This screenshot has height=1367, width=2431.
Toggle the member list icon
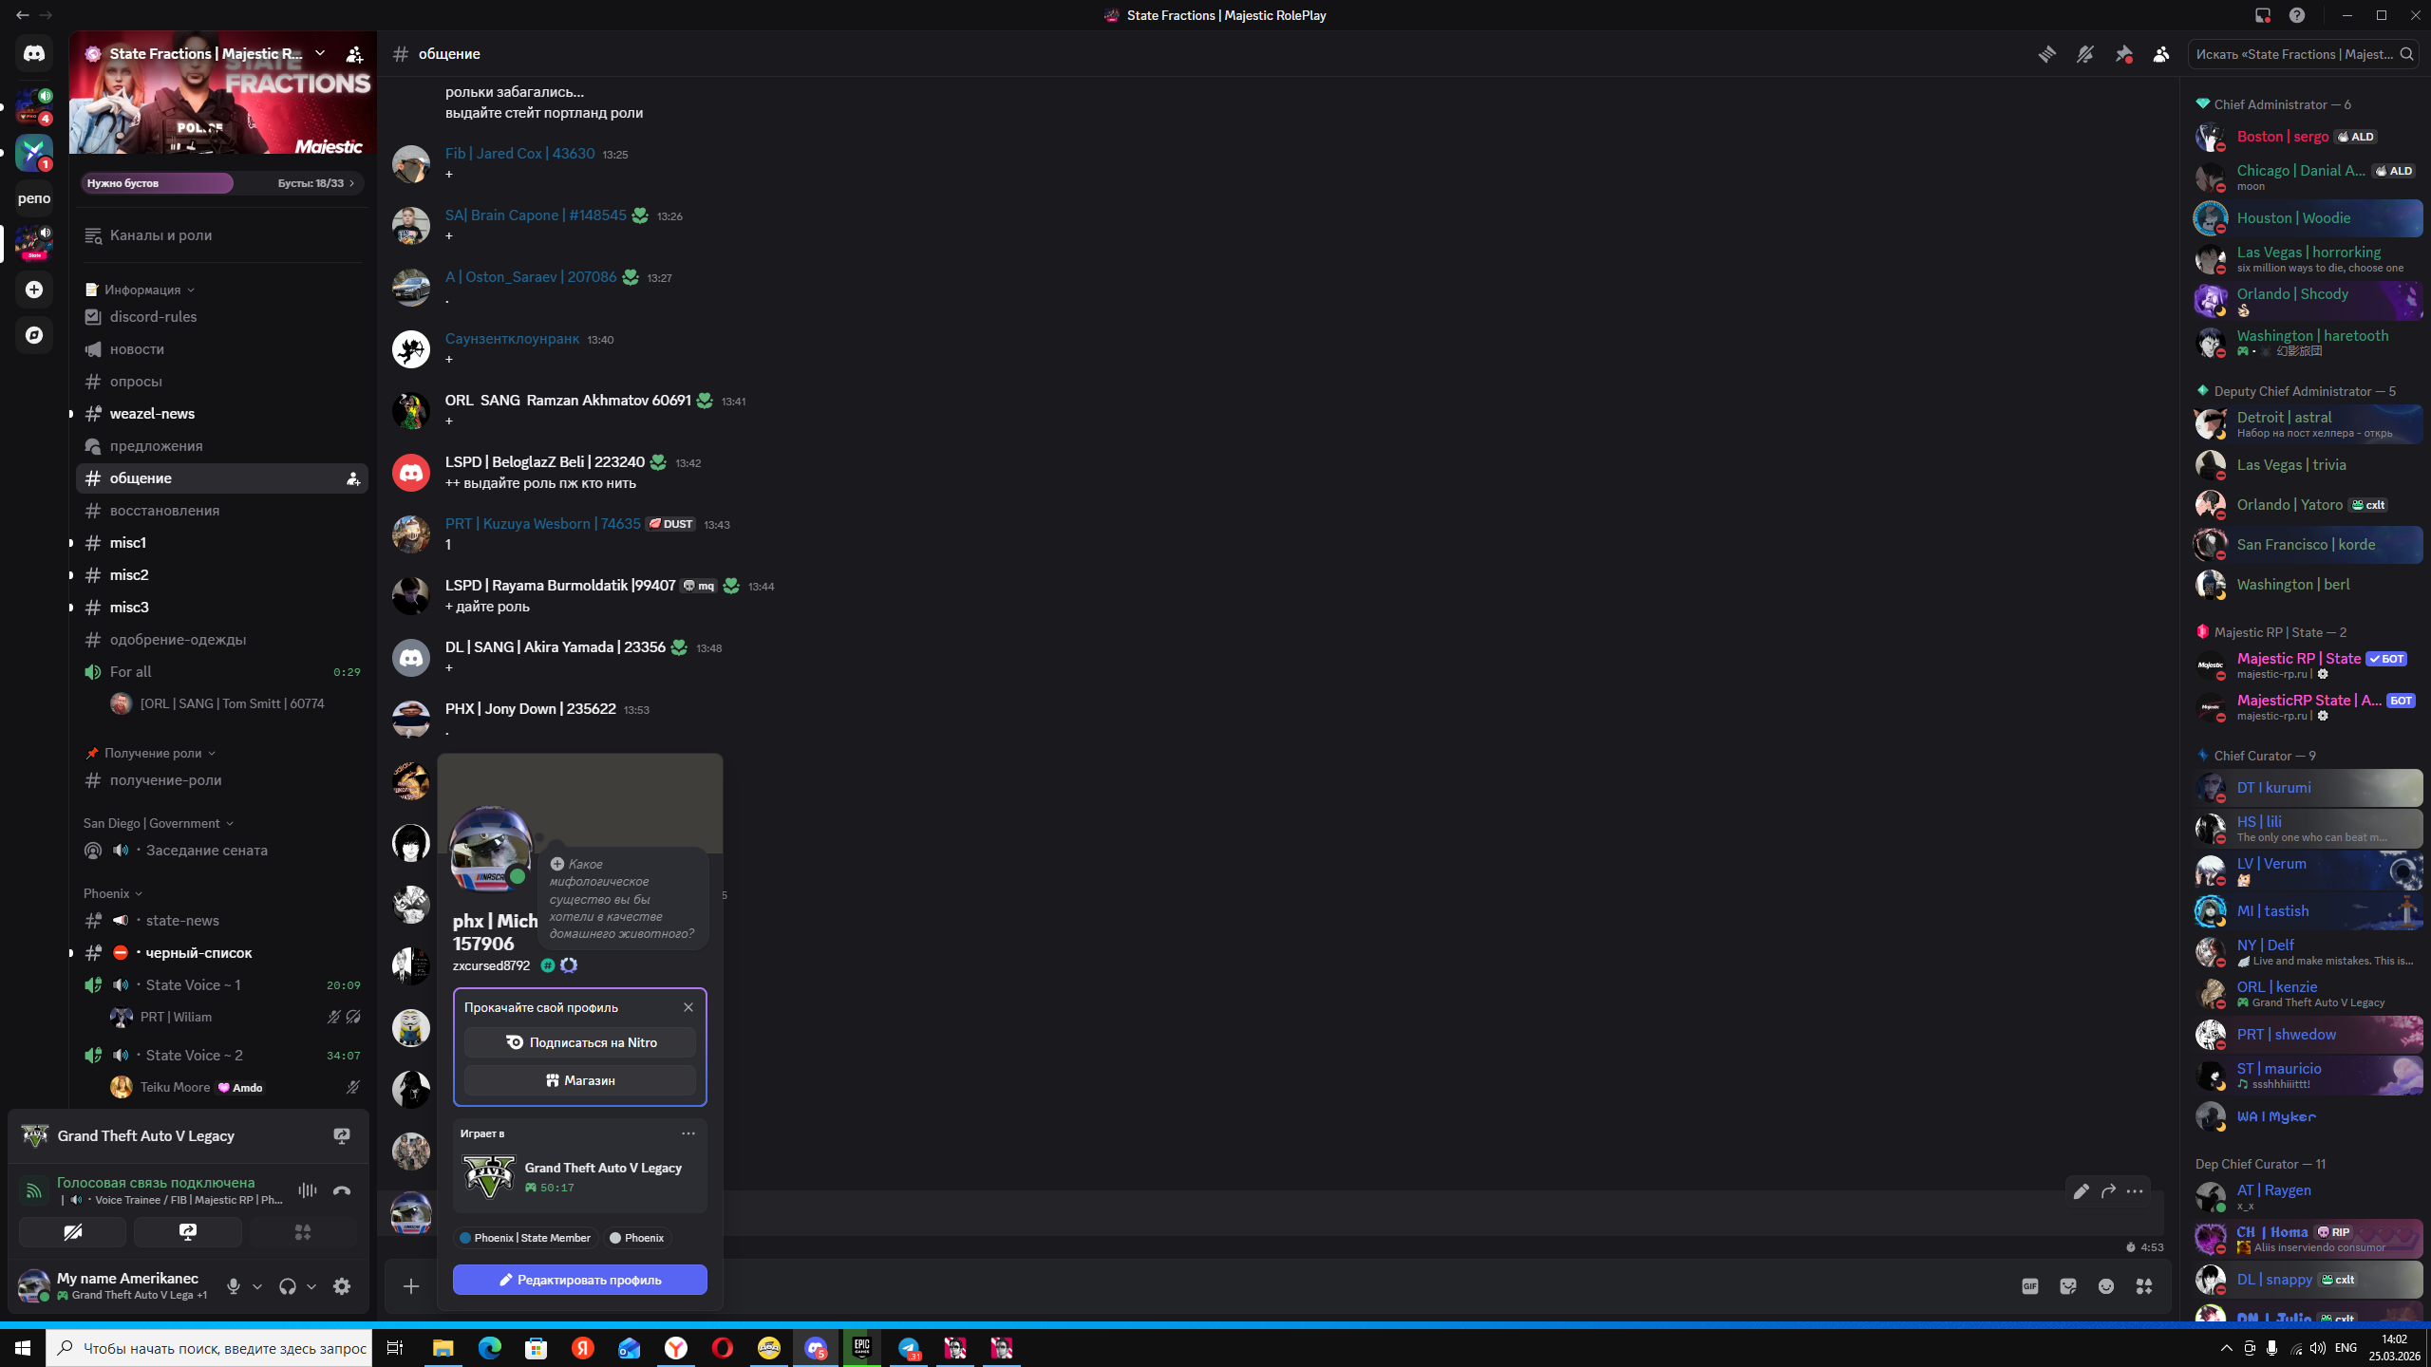(2161, 54)
